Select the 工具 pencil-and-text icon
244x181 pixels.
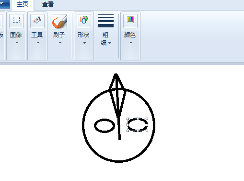37,21
